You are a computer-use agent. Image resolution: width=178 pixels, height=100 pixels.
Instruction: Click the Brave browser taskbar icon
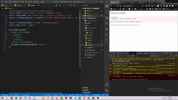[x=48, y=98]
